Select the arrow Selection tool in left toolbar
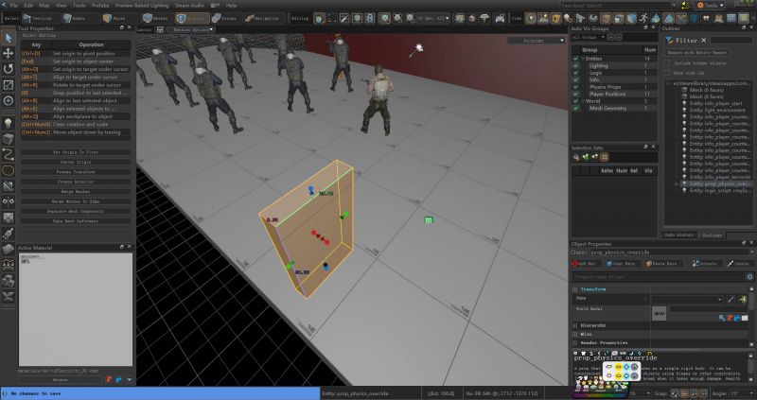757x400 pixels. 8,38
